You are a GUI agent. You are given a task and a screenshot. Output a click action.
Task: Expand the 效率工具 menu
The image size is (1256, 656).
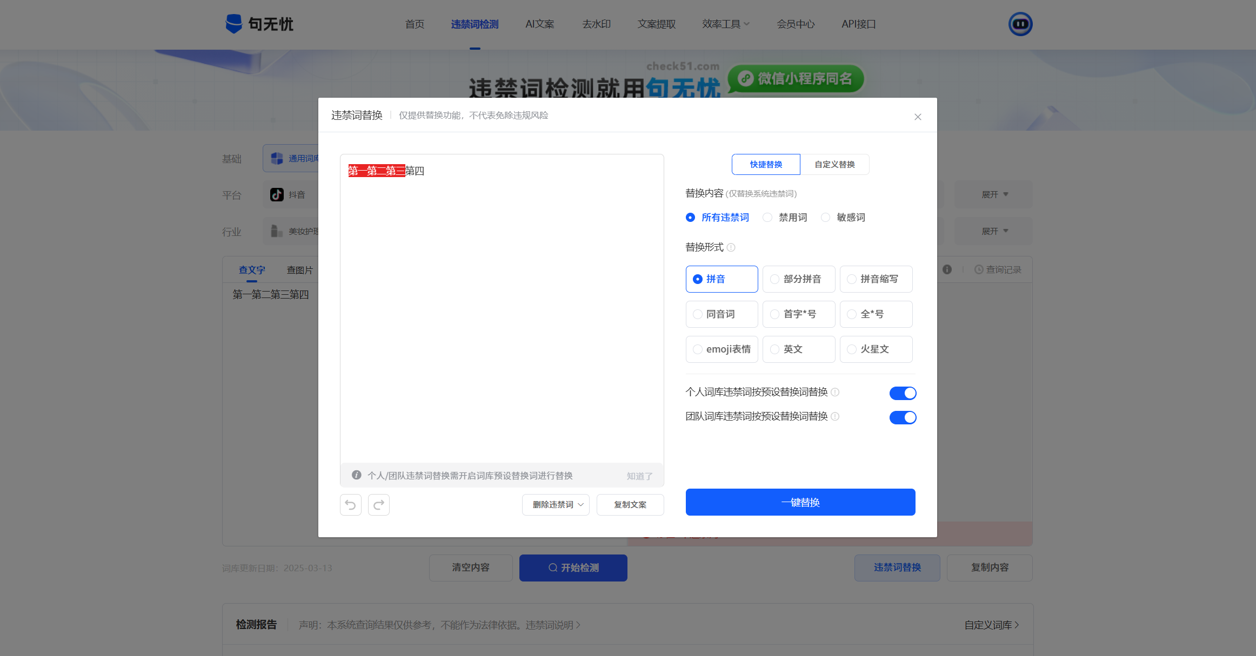click(725, 24)
